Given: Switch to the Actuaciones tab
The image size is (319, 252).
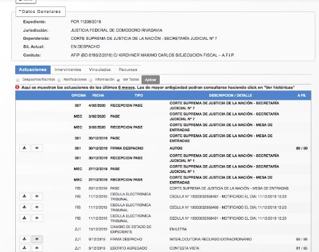Looking at the screenshot, I should [x=33, y=70].
